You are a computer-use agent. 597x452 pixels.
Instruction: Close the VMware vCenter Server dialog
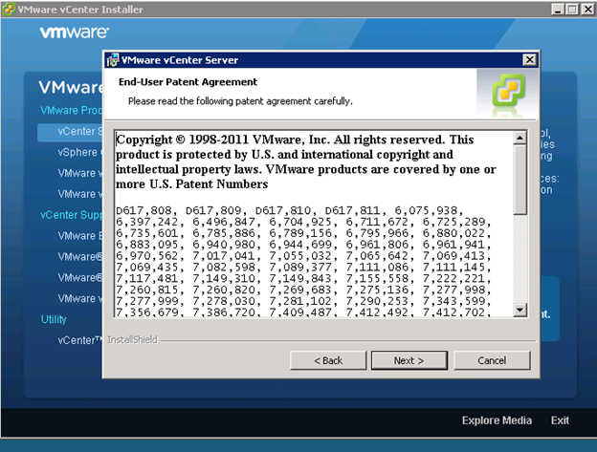pyautogui.click(x=529, y=60)
